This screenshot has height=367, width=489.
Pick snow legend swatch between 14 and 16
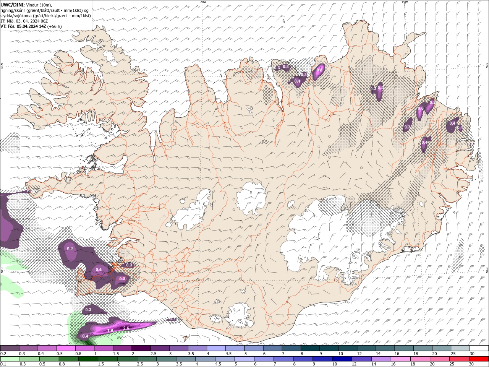pos(385,348)
